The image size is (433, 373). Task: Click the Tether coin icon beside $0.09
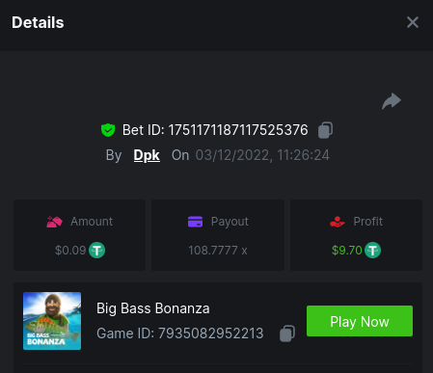(96, 251)
